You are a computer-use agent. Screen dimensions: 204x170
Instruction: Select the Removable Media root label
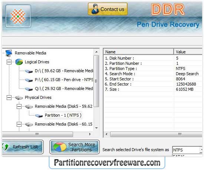[30, 53]
